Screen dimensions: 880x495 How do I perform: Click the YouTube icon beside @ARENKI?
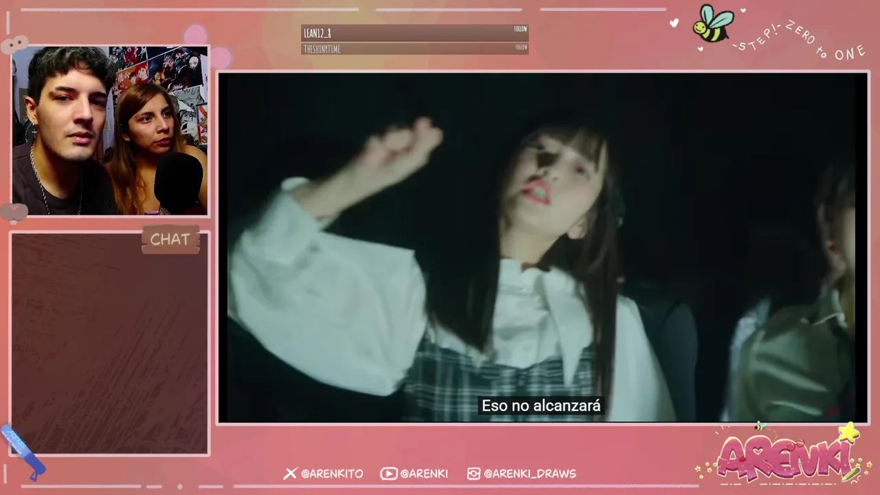click(388, 474)
